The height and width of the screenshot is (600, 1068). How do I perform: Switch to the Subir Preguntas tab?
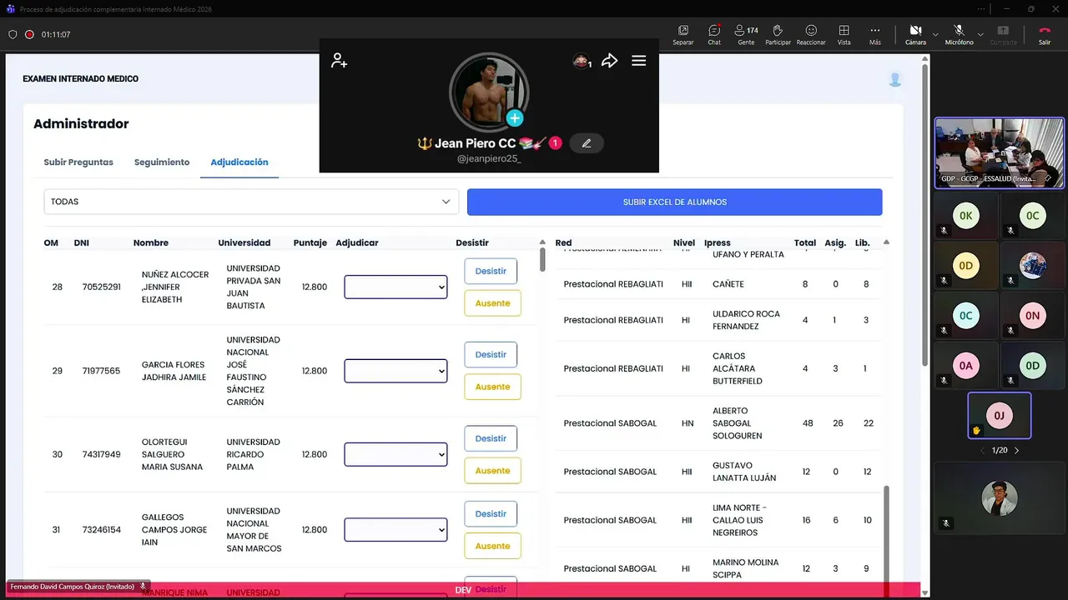point(78,162)
